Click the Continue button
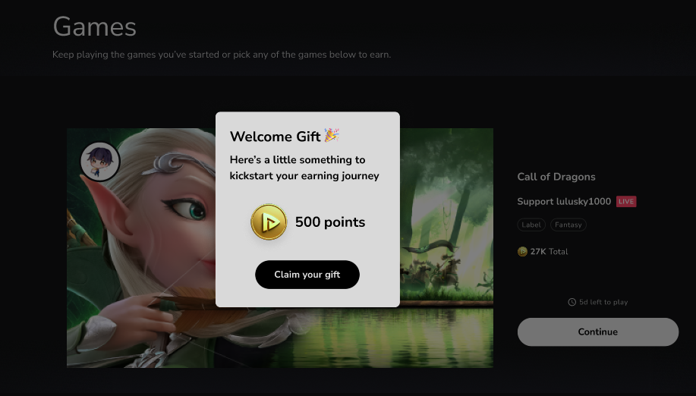This screenshot has width=696, height=396. [x=598, y=332]
